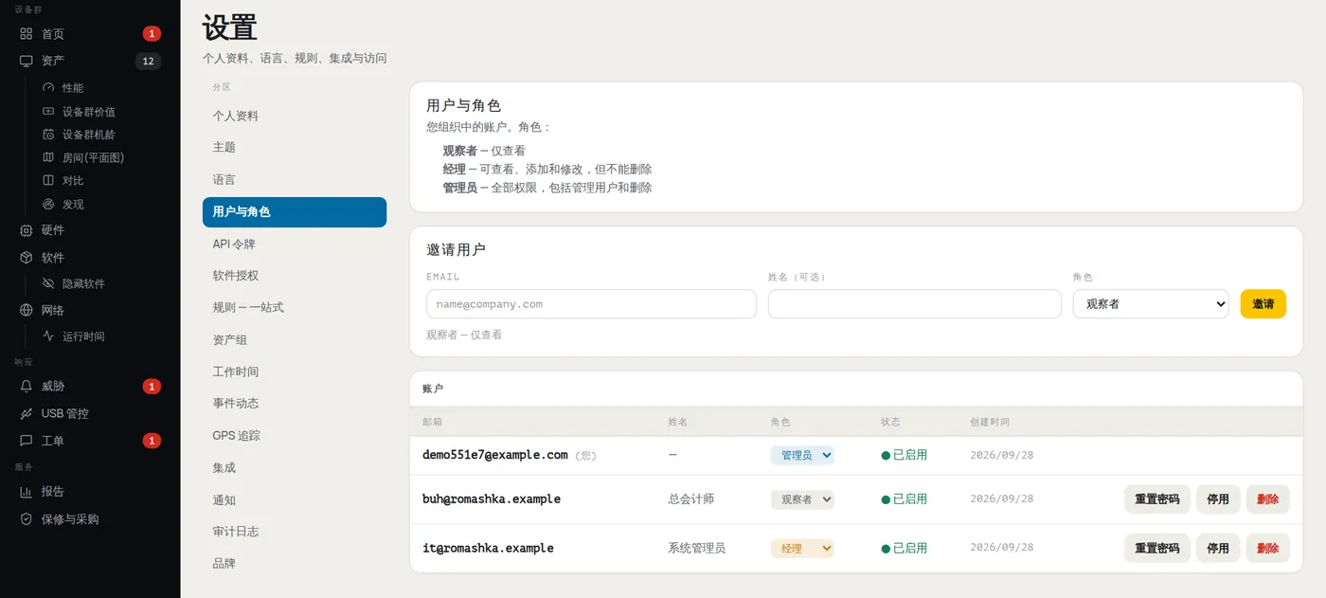The image size is (1326, 598).
Task: Go to 工作时间 section
Action: click(295, 372)
